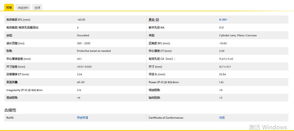294x131 pixels.
Task: Click the wavelength range 350 - 2200
Action: pos(84,43)
